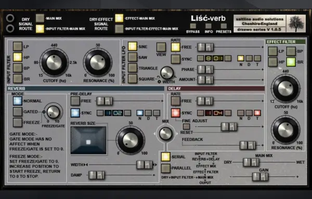312x199 pixels.
Task: Click the delay FEEDBACK slider handle
Action: (x=248, y=145)
